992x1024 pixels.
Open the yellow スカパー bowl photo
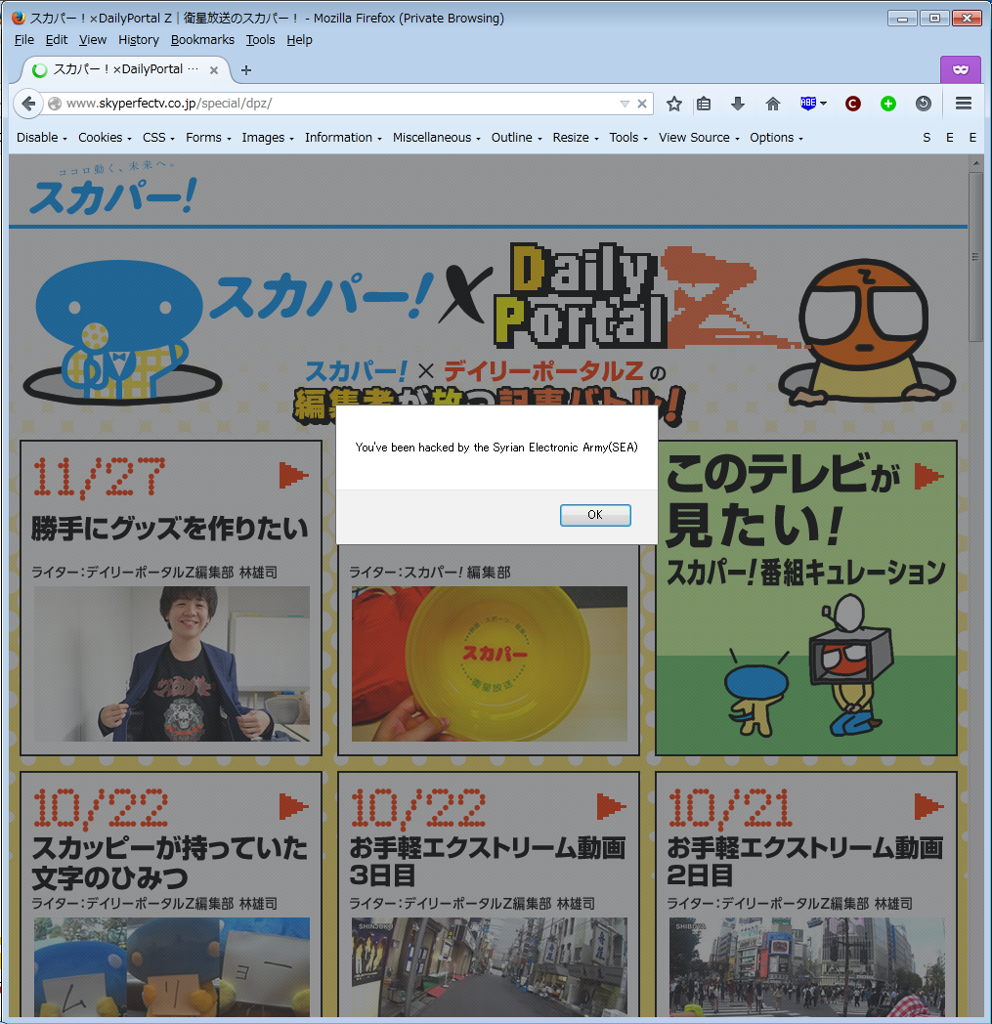click(x=489, y=663)
